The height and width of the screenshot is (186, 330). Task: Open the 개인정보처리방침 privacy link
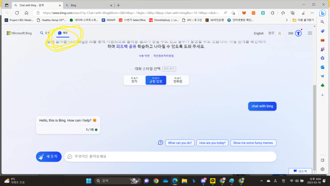(x=164, y=56)
